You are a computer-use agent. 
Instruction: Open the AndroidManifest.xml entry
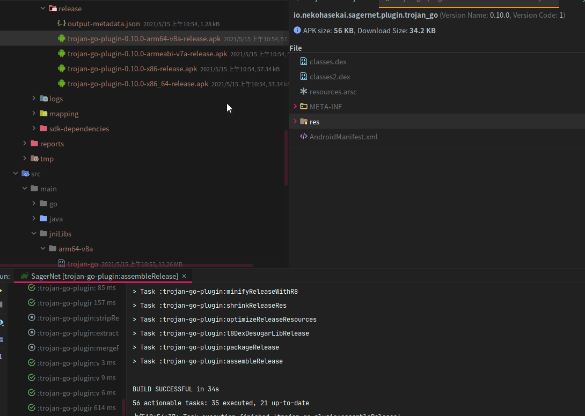(343, 137)
